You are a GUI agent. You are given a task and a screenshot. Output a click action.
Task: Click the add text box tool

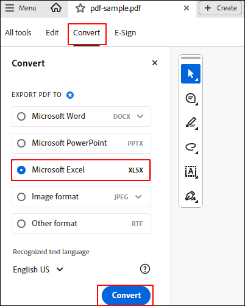[191, 172]
